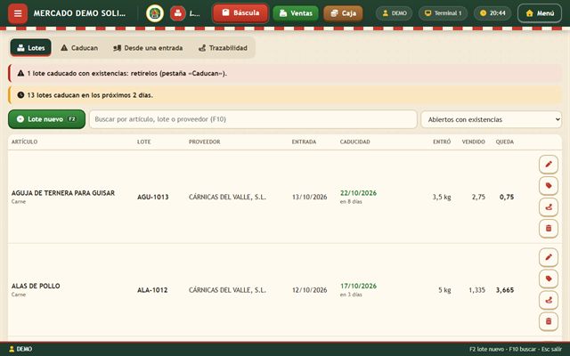Click sold amount 2,75
The image size is (570, 356).
pos(478,197)
